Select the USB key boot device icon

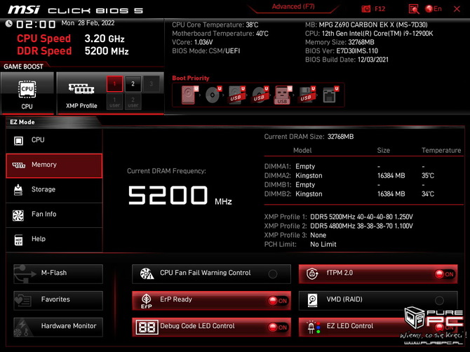(283, 95)
